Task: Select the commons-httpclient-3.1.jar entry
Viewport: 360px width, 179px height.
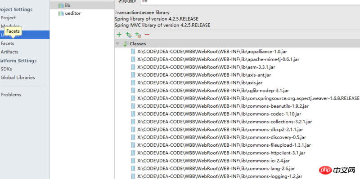Action: pos(221,153)
